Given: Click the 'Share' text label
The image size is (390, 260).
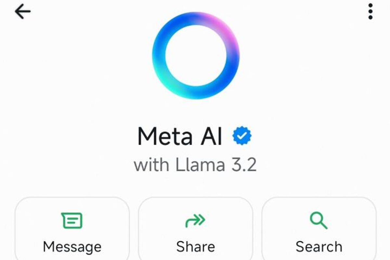Looking at the screenshot, I should coord(196,247).
